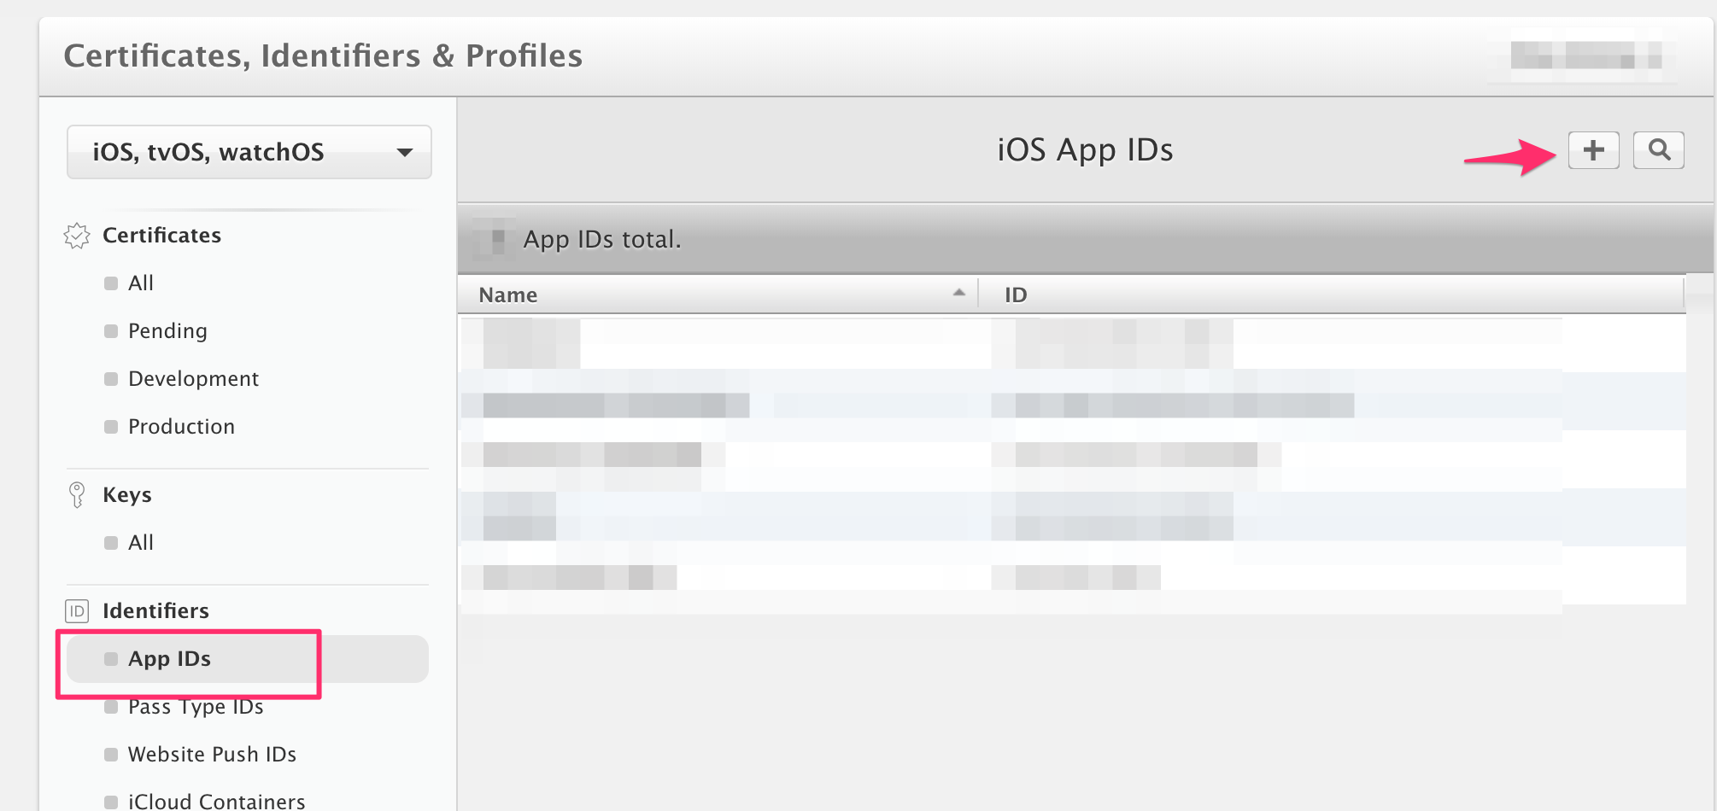Click the Identifiers section heading

point(155,611)
